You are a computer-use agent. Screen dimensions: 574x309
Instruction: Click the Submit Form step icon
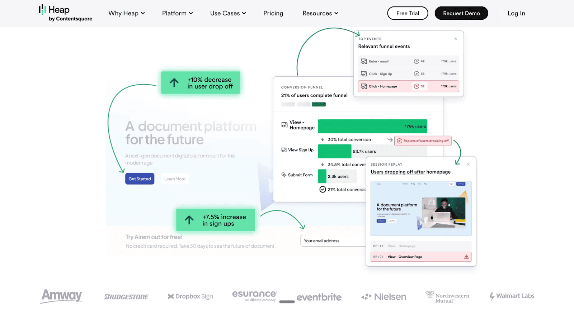tap(284, 175)
